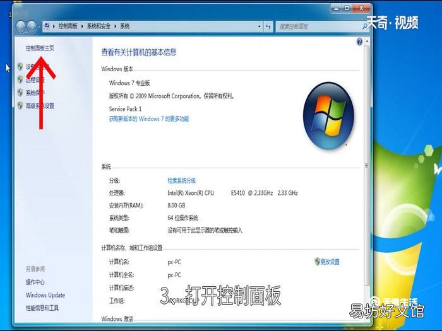Maximize the system window
Image resolution: width=442 pixels, height=331 pixels.
coord(347,8)
